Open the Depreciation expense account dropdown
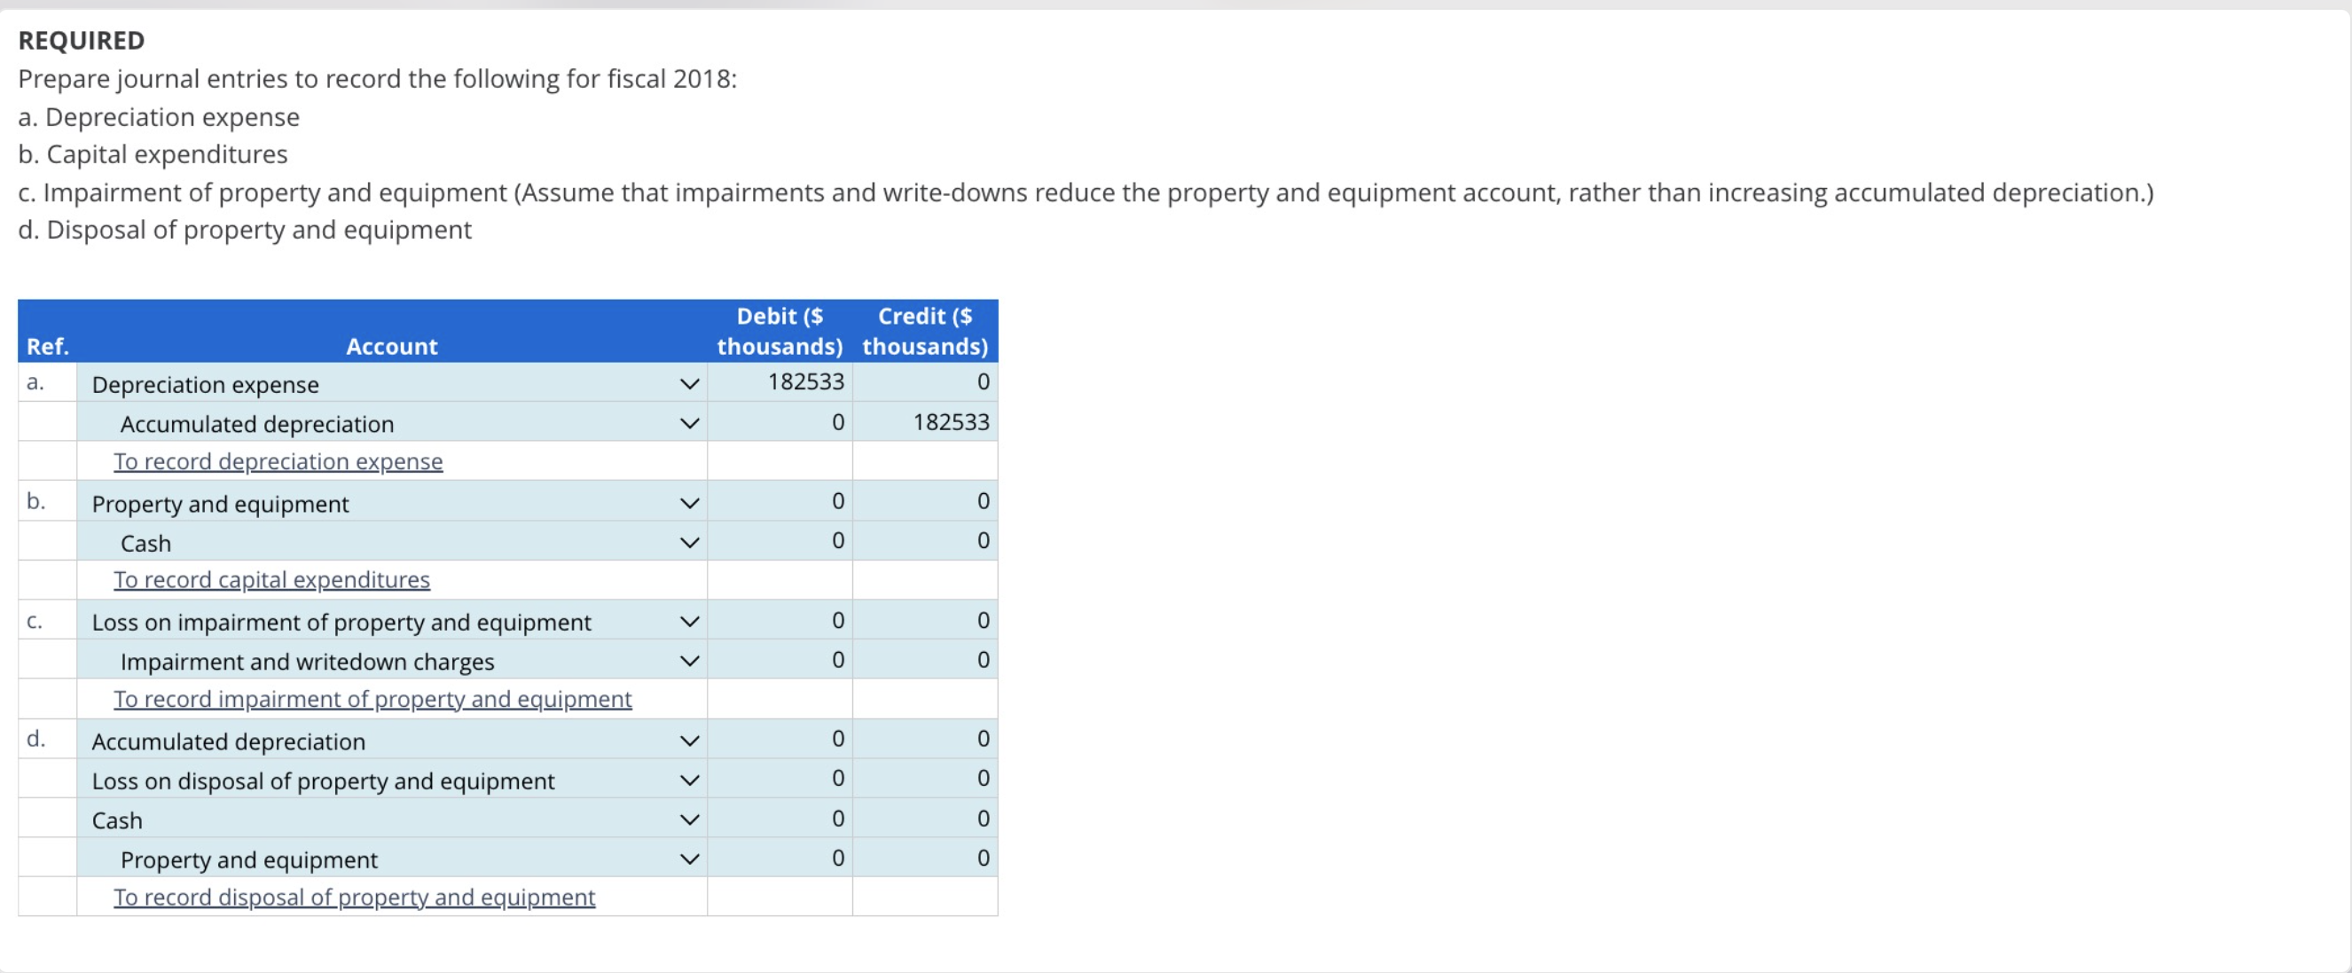2352x973 pixels. tap(689, 383)
